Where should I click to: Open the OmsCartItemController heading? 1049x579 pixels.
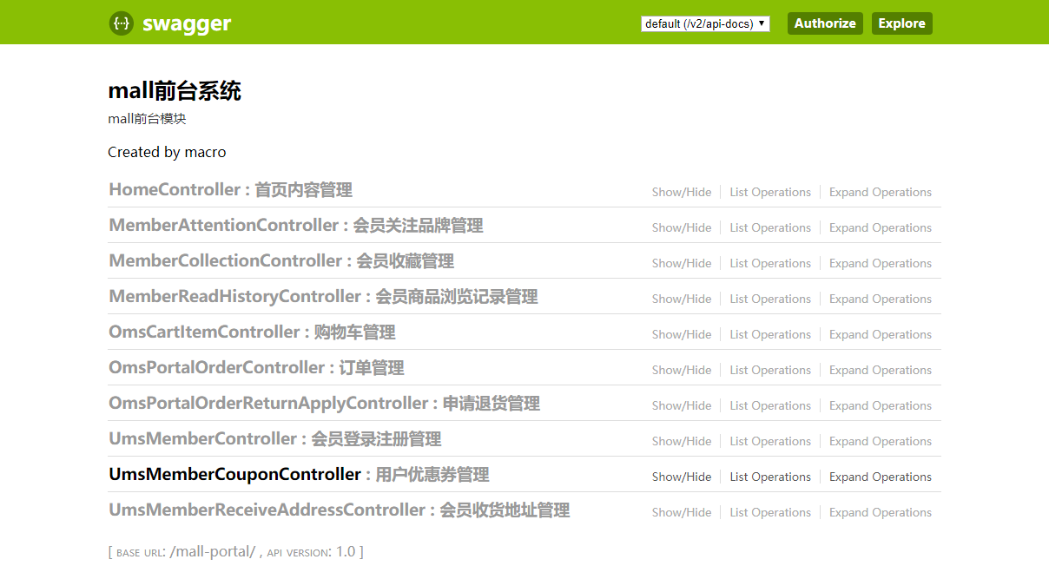click(x=252, y=332)
